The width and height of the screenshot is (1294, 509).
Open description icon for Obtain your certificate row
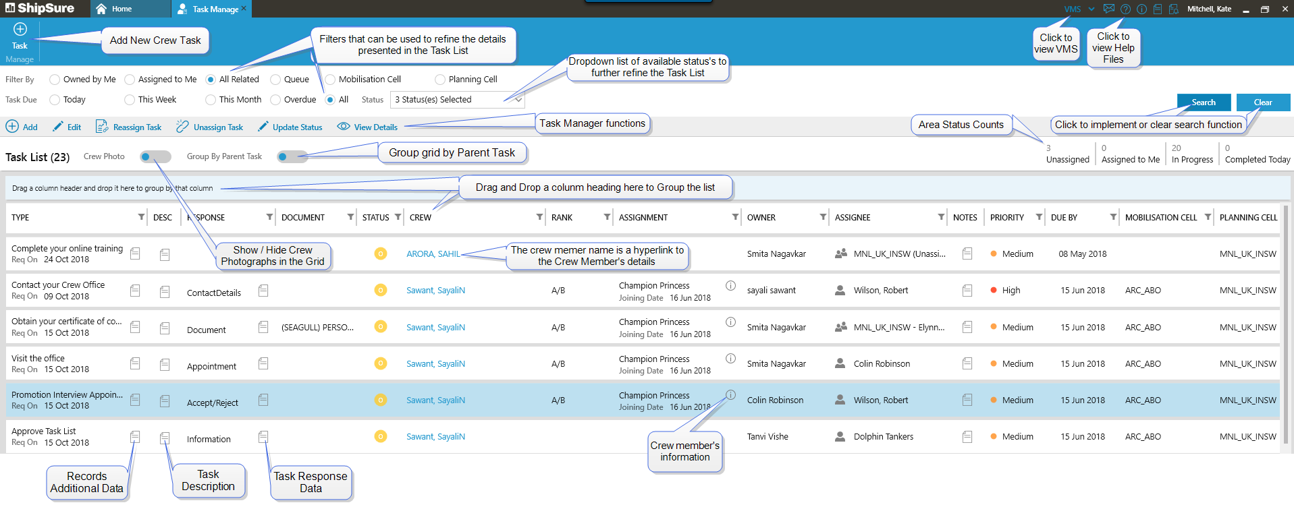coord(165,328)
